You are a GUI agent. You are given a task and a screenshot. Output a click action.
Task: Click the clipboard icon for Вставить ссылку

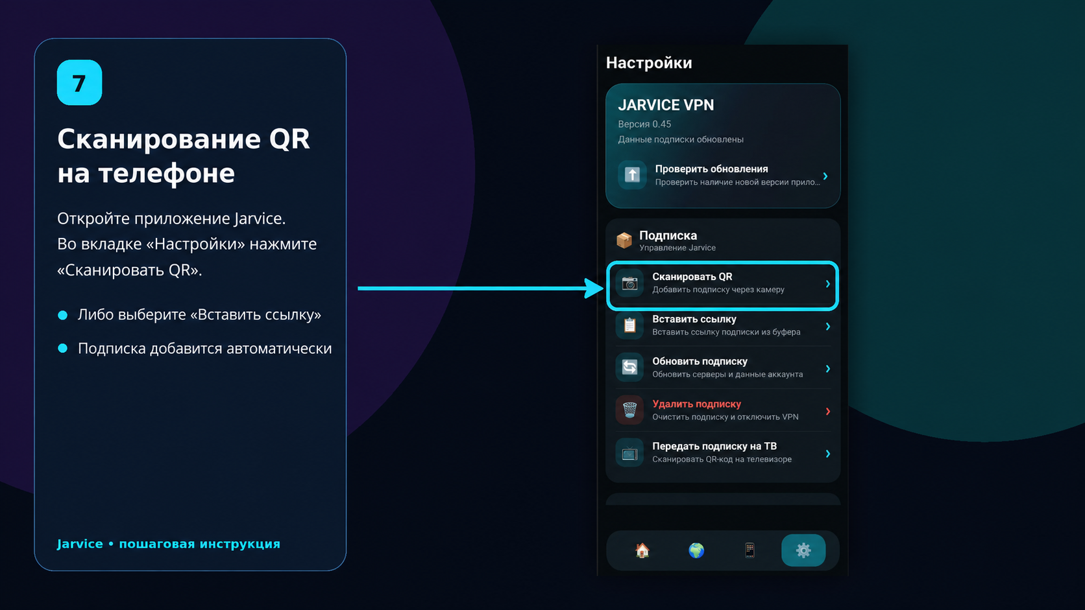click(x=629, y=325)
